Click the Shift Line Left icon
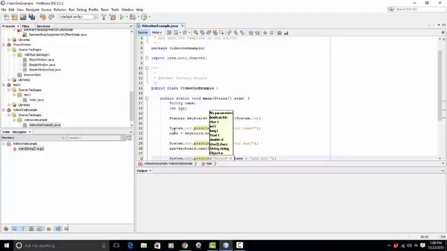 click(x=250, y=33)
